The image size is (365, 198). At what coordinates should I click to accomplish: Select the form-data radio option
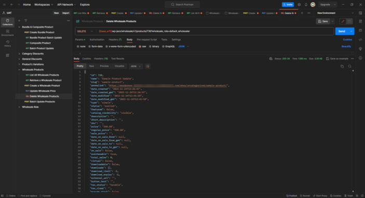pos(96,47)
